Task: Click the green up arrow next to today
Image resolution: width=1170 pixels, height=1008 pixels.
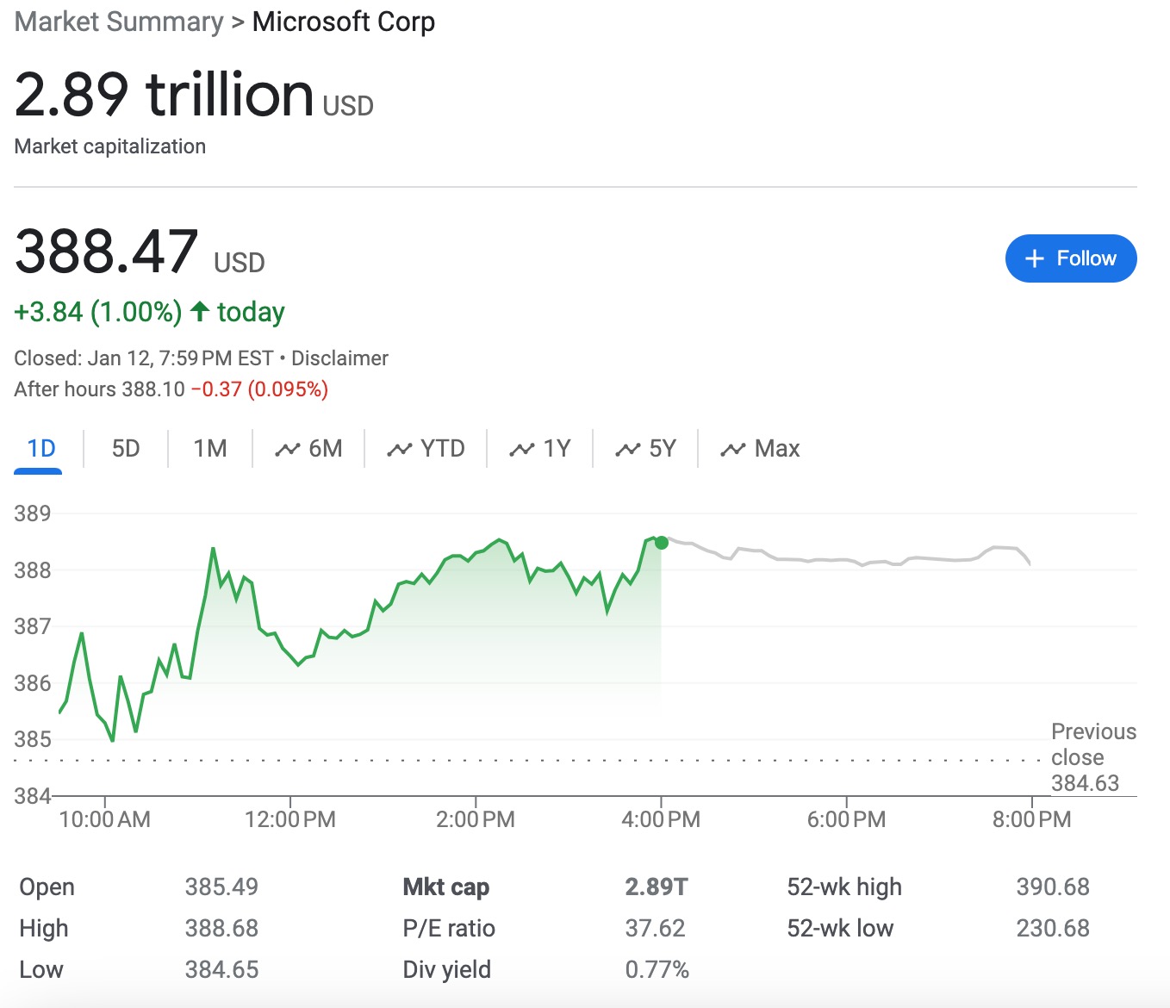Action: tap(200, 311)
